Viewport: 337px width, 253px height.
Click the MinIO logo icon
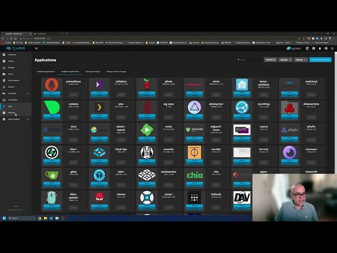(x=194, y=84)
